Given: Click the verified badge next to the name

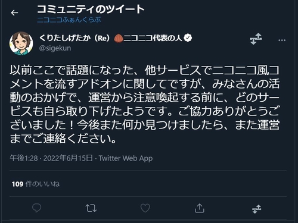Looking at the screenshot, I should click(x=188, y=37).
